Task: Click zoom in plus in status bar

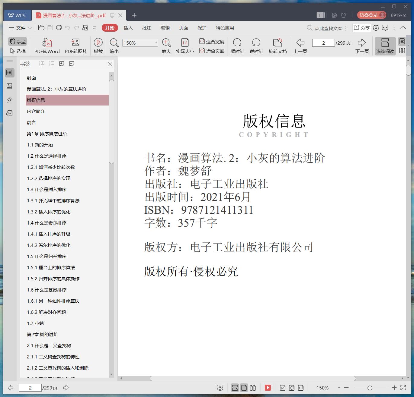Action: pyautogui.click(x=394, y=388)
